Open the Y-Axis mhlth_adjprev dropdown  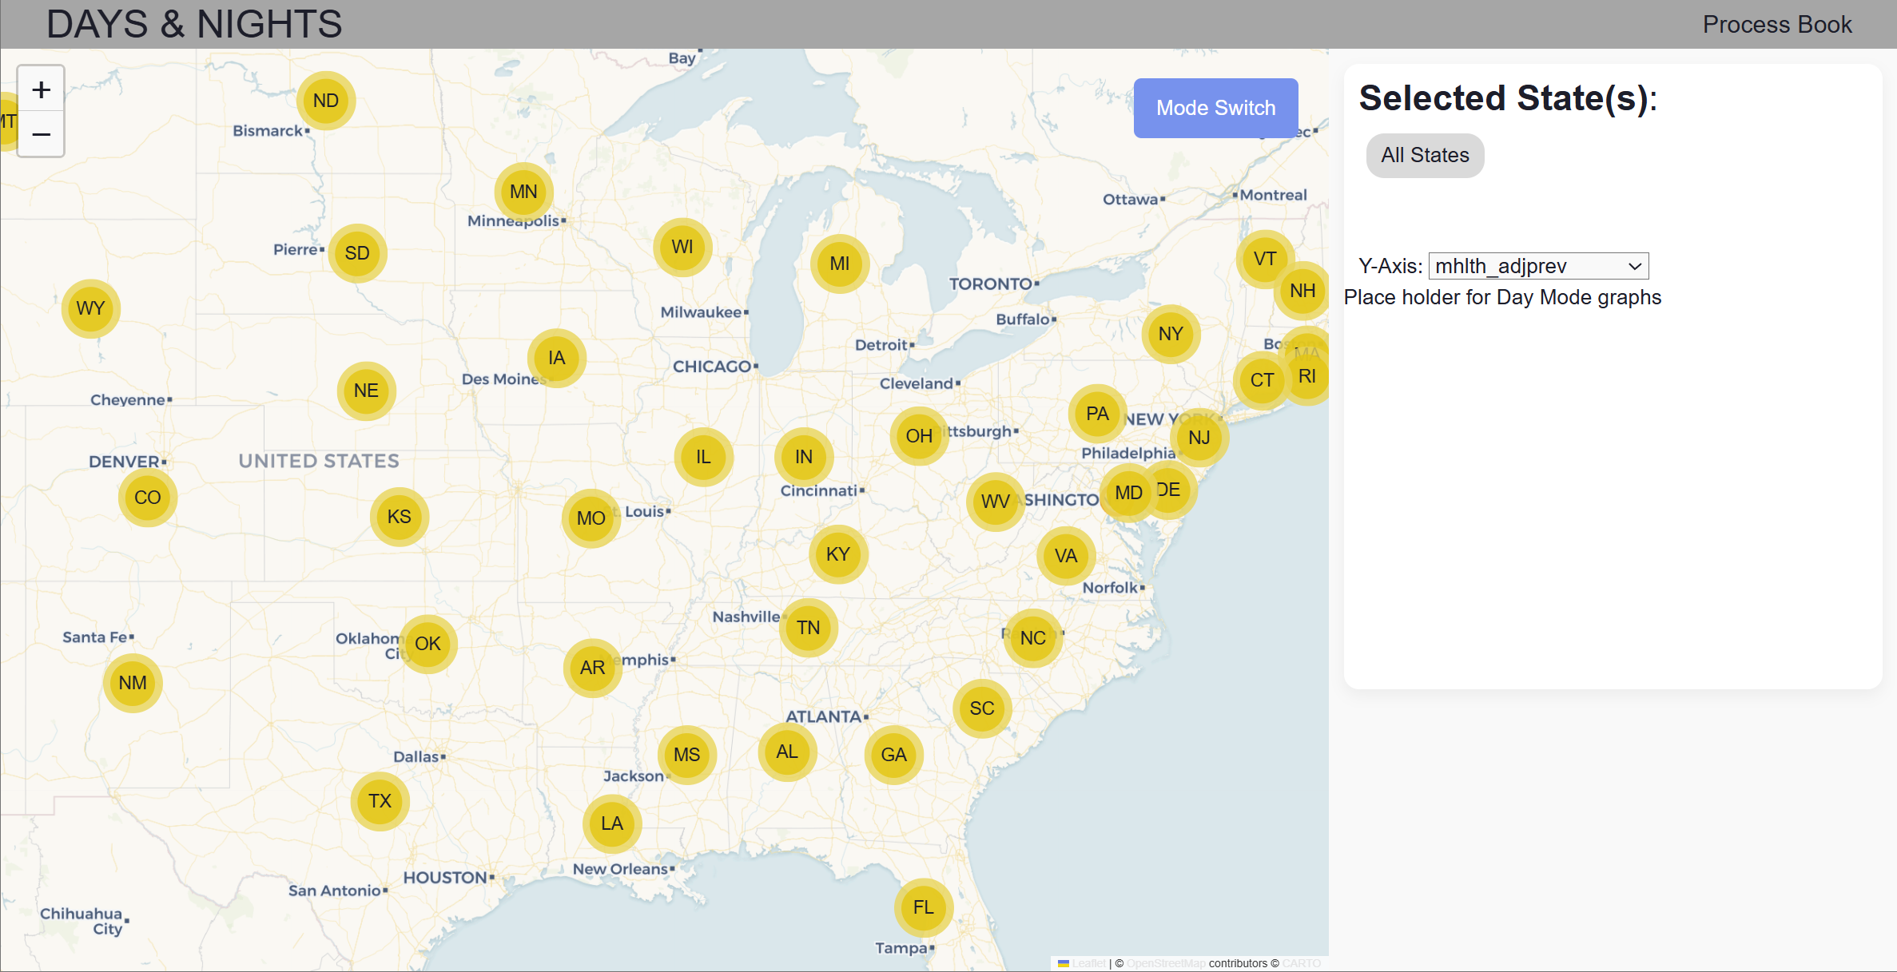click(x=1537, y=266)
